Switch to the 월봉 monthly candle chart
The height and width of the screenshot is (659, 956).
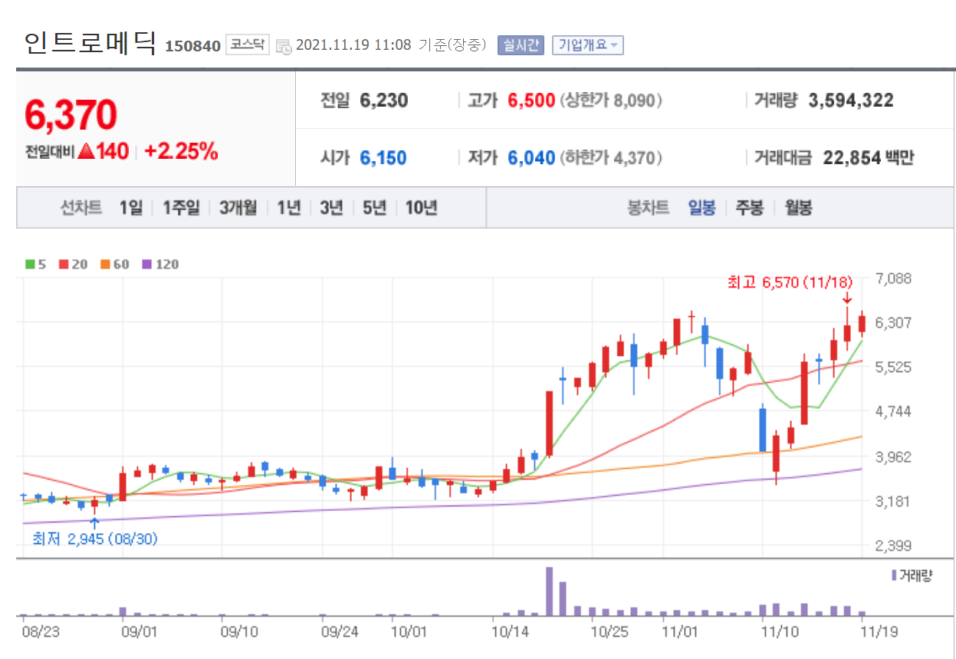798,207
